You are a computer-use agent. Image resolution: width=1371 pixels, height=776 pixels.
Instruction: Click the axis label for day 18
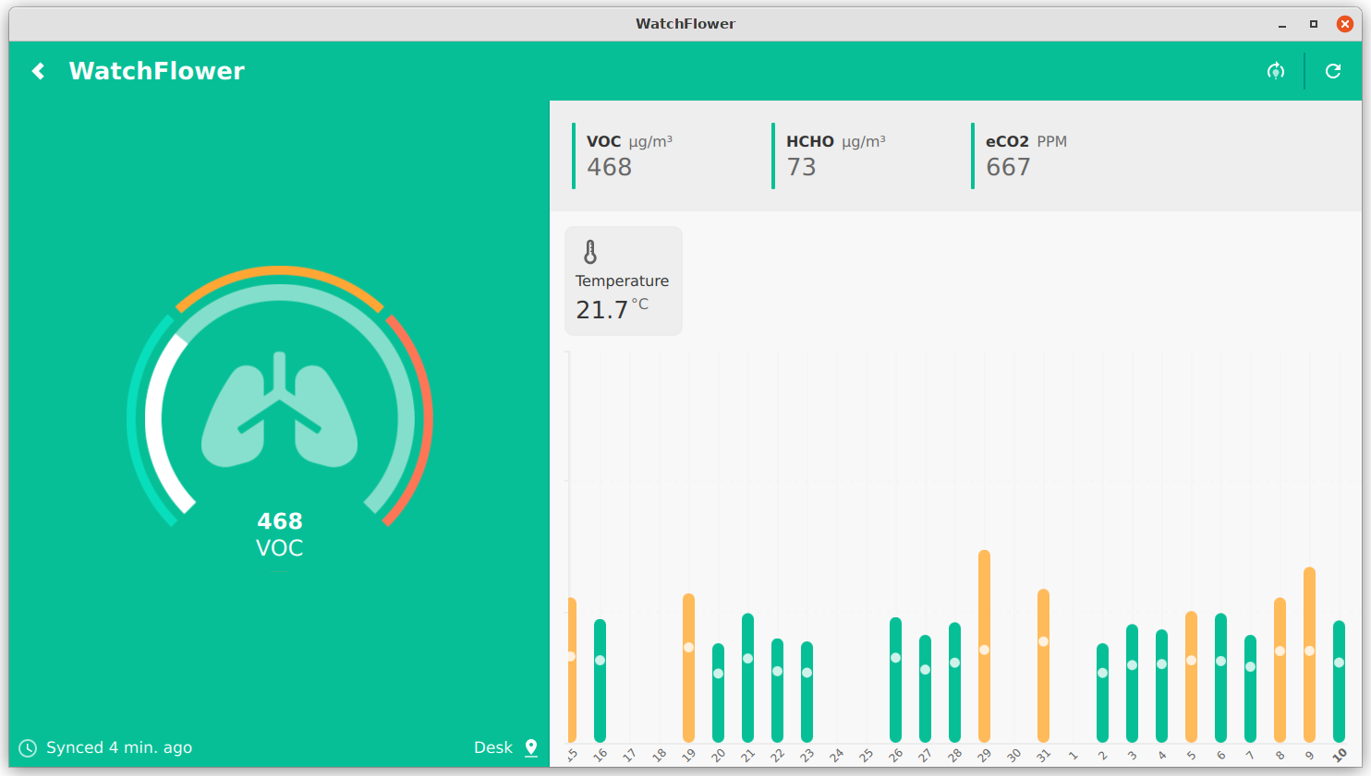pos(659,756)
